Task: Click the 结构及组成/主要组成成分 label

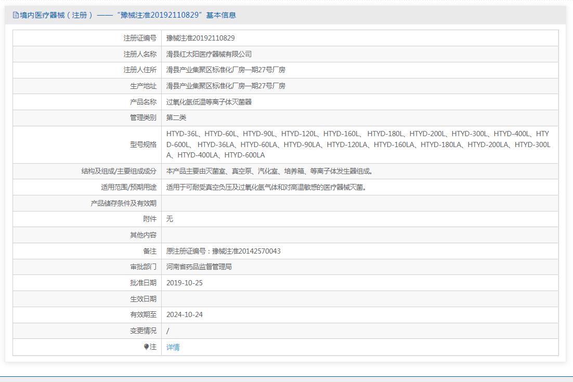Action: coord(119,171)
